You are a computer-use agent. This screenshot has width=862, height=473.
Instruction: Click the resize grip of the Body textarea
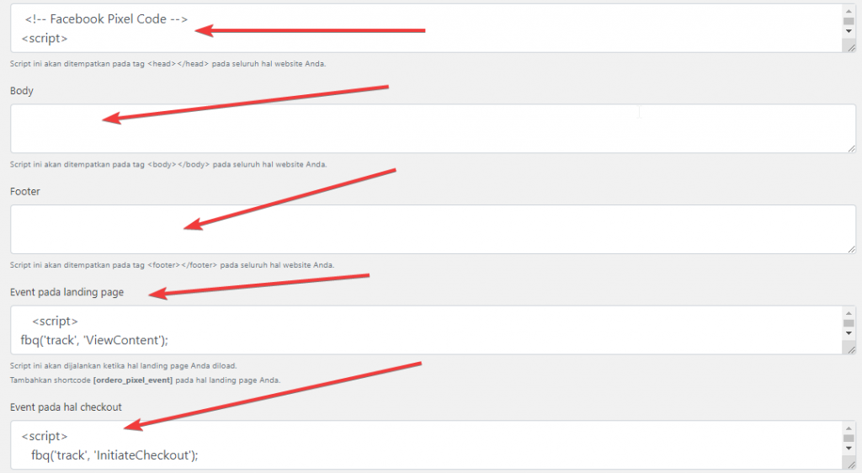[851, 148]
